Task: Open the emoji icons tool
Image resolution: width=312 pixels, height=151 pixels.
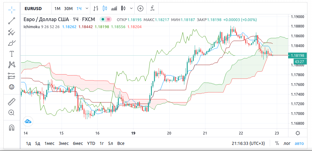Action: click(x=12, y=87)
